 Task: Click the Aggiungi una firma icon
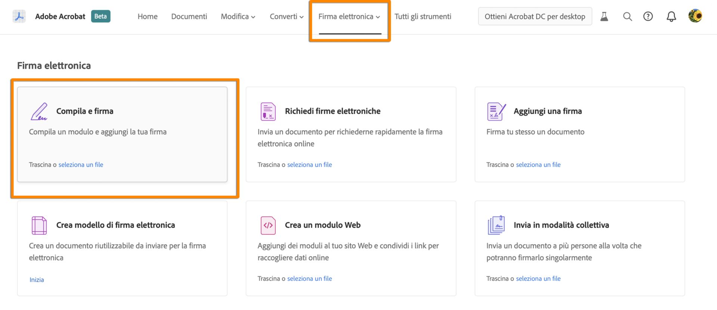496,111
